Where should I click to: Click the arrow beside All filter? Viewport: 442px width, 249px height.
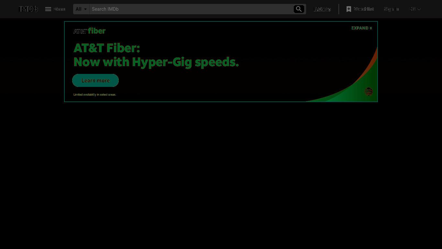coord(85,9)
